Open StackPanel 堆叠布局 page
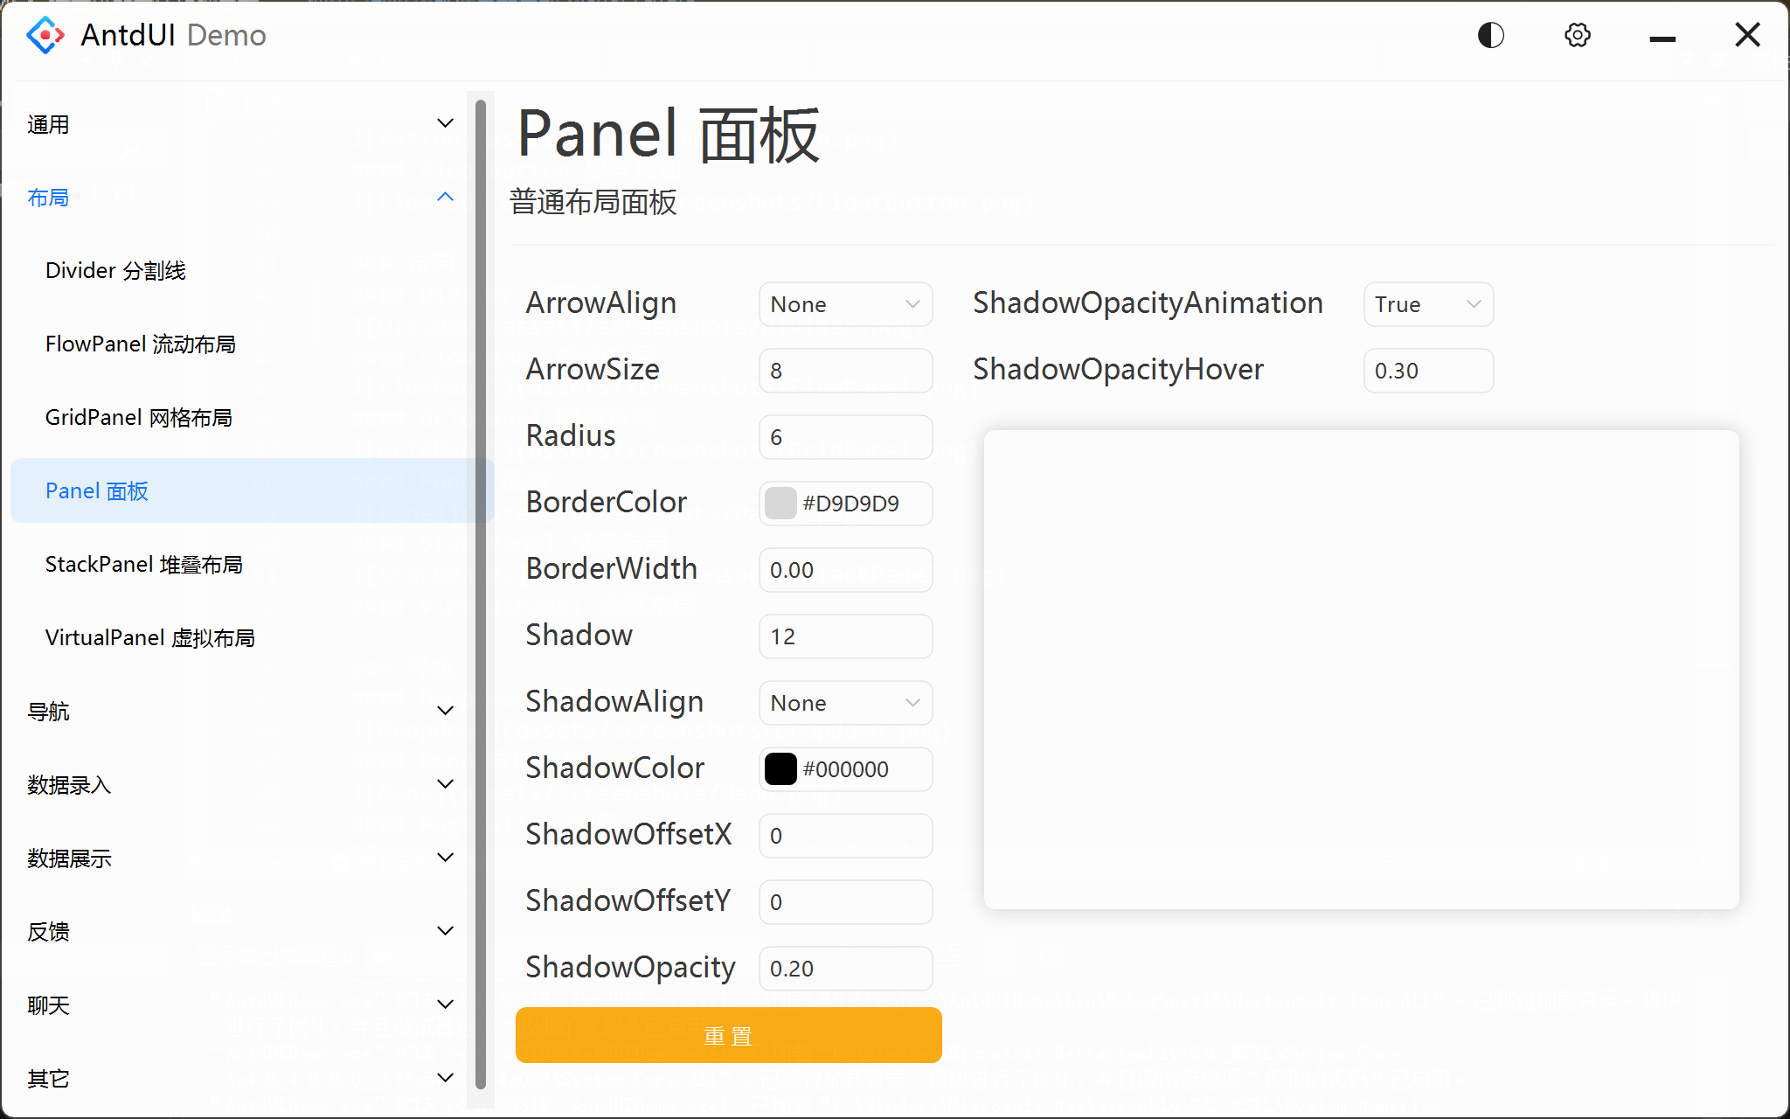 click(x=144, y=564)
